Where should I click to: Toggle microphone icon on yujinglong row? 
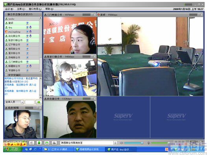[30, 32]
